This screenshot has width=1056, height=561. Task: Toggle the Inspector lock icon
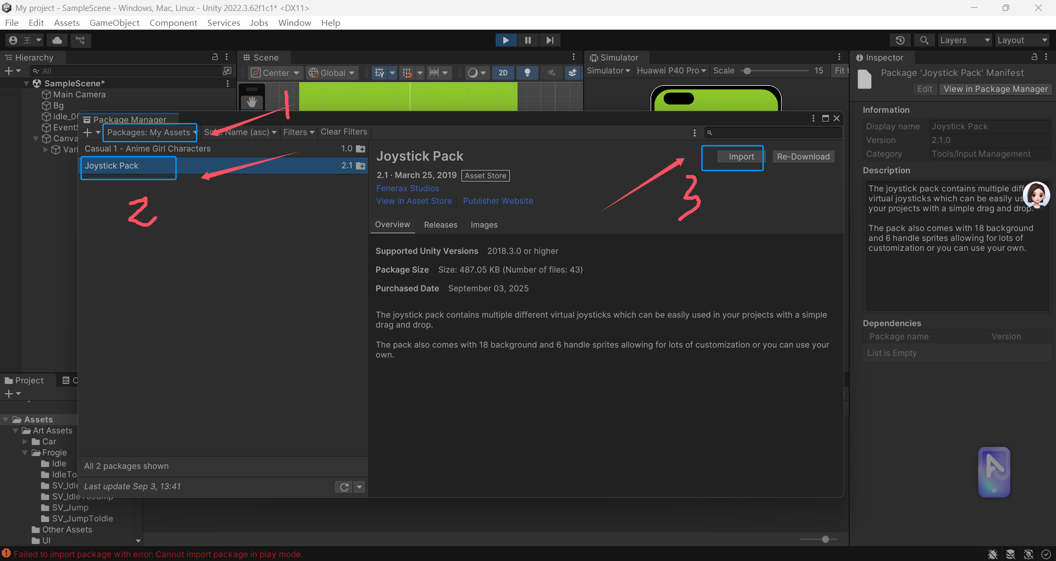point(1034,57)
